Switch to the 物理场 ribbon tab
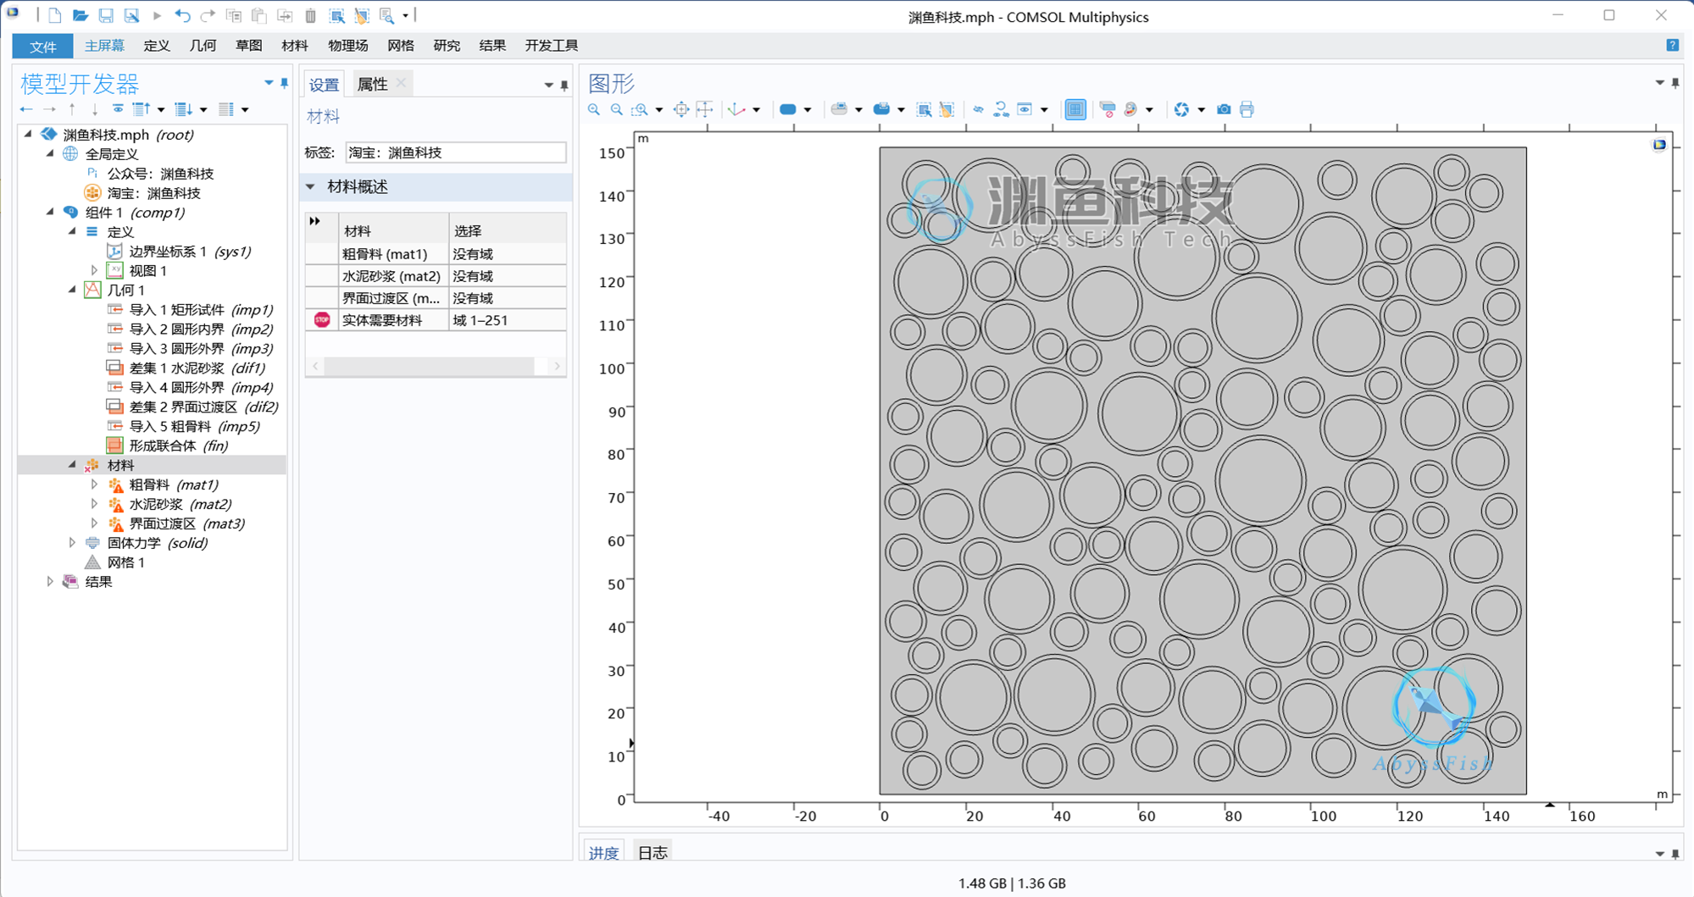 348,46
